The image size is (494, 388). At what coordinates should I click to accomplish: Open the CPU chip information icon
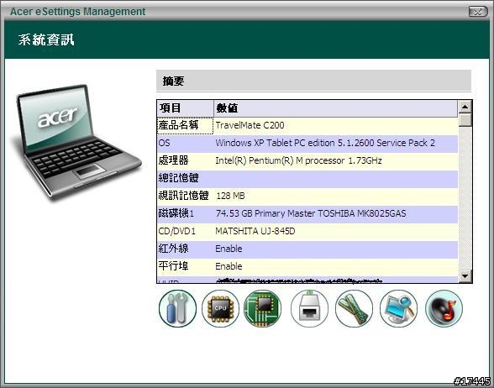click(220, 308)
